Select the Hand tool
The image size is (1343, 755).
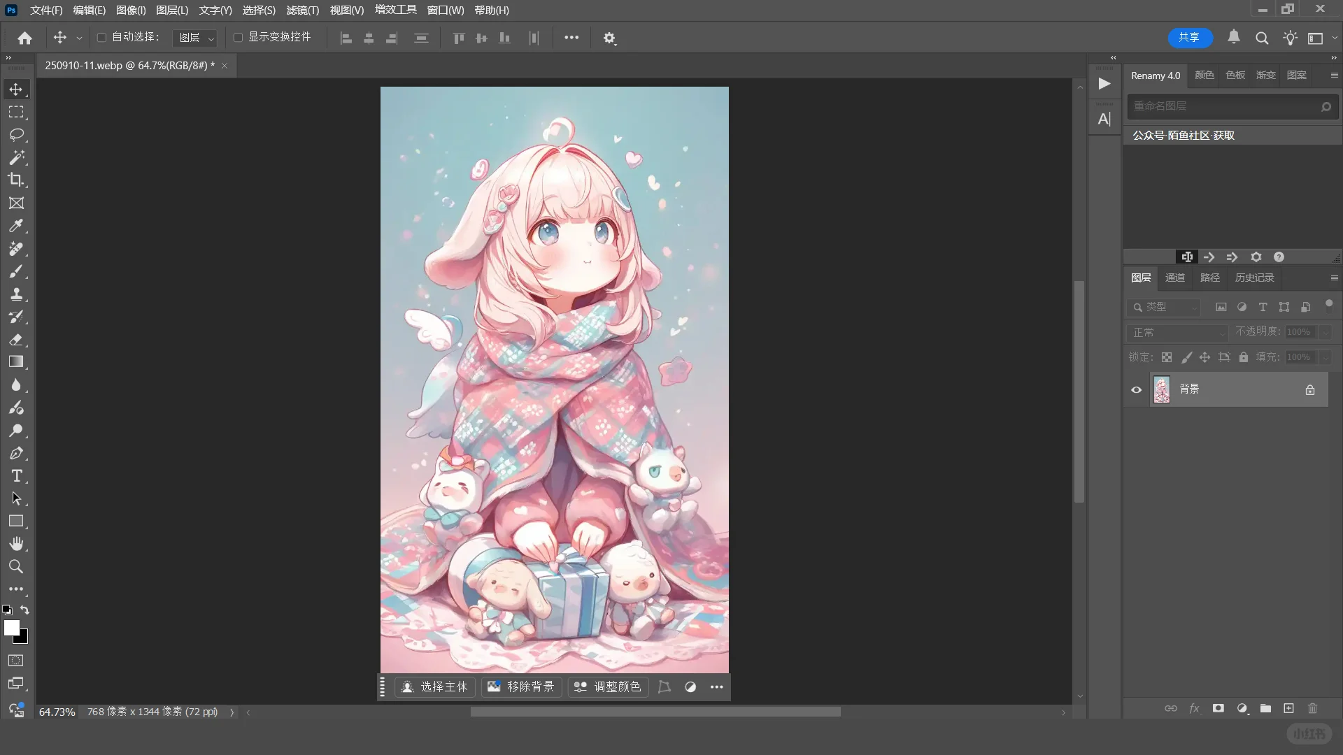[x=16, y=544]
